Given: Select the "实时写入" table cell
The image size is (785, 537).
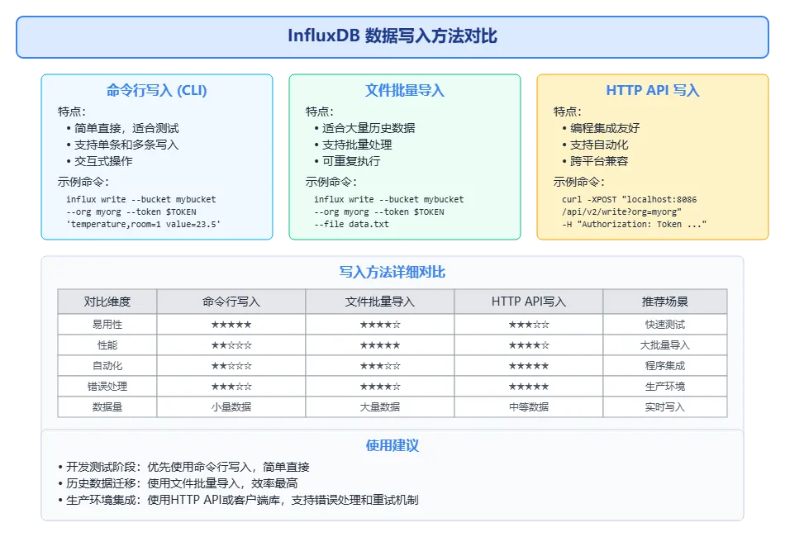Looking at the screenshot, I should (664, 407).
